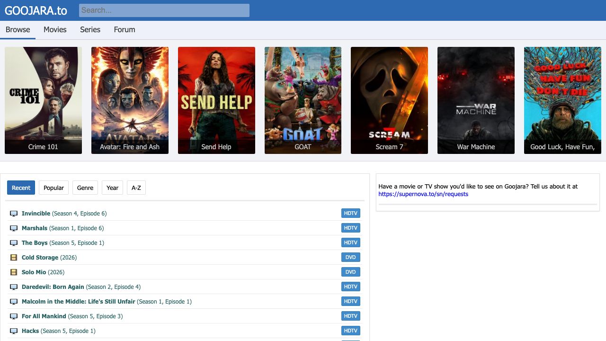Focus the Search input field

click(164, 10)
